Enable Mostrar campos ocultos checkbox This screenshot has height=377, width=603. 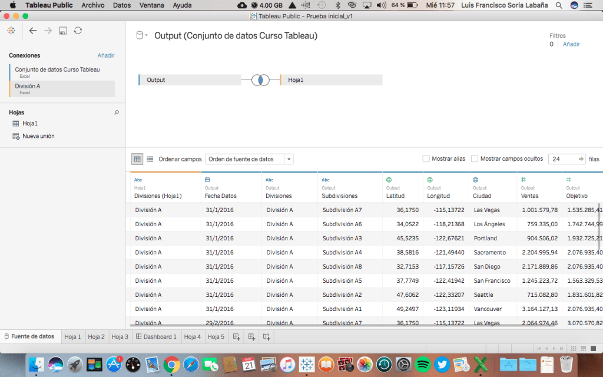(475, 158)
